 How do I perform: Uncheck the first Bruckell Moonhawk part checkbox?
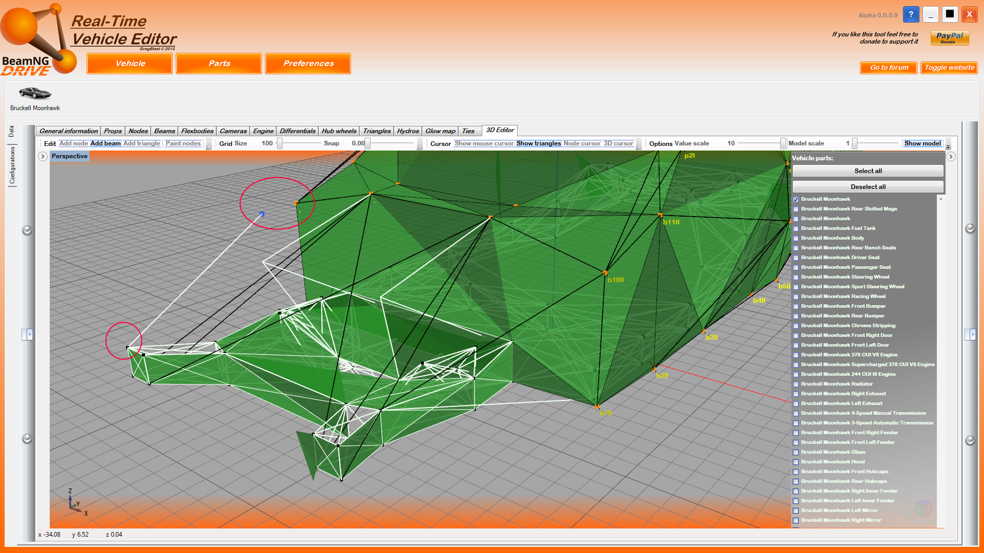tap(796, 200)
